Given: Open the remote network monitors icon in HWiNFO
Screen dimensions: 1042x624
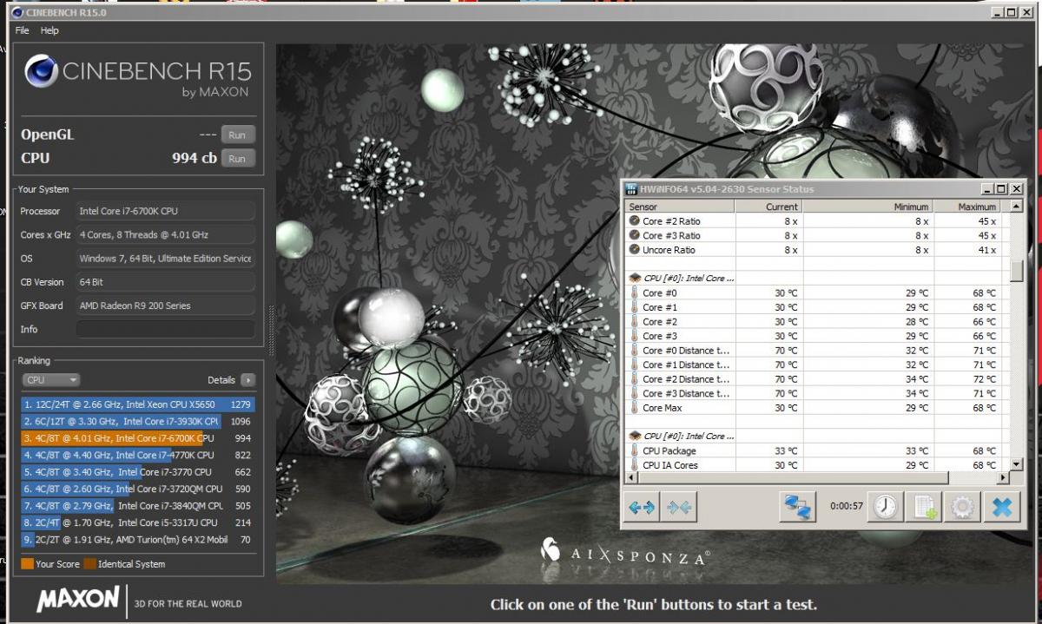Looking at the screenshot, I should (797, 508).
